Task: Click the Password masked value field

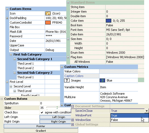Action: [x=56, y=36]
